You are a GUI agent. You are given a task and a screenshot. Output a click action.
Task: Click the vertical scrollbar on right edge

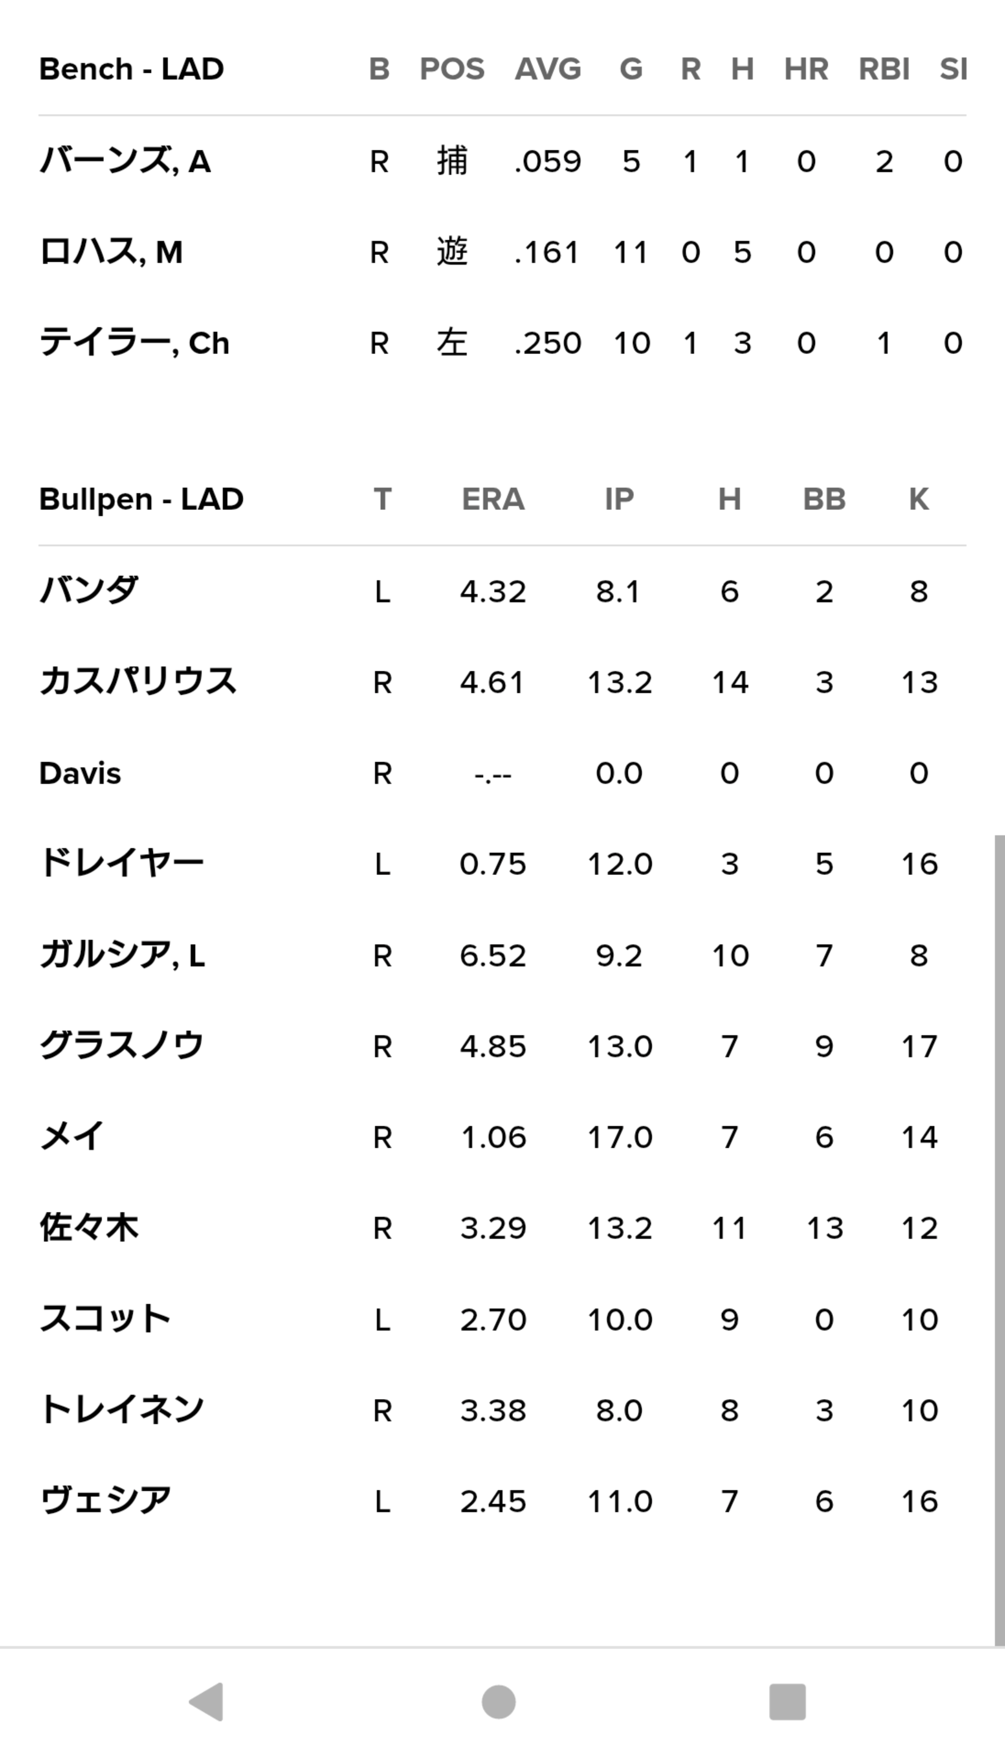coord(999,1241)
